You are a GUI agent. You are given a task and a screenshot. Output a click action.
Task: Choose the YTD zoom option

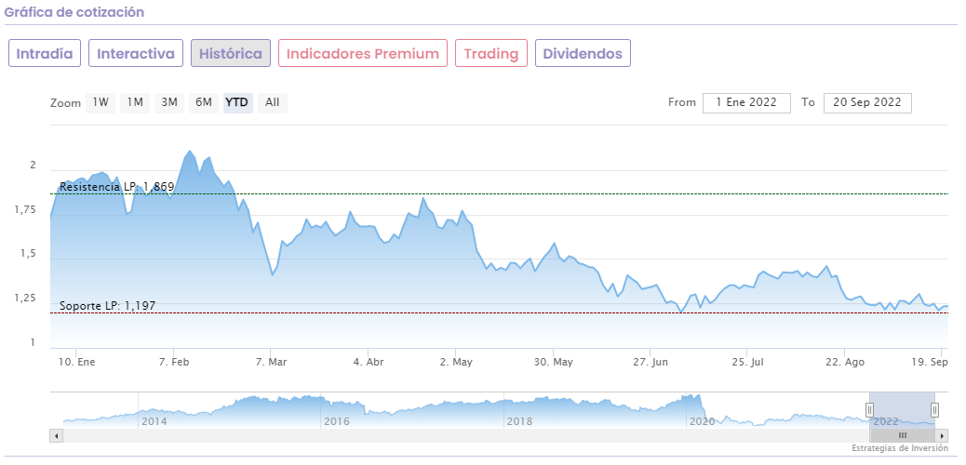(237, 102)
